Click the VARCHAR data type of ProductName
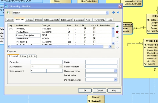Image resolution: width=158 pixels, height=103 pixels. 47,32
